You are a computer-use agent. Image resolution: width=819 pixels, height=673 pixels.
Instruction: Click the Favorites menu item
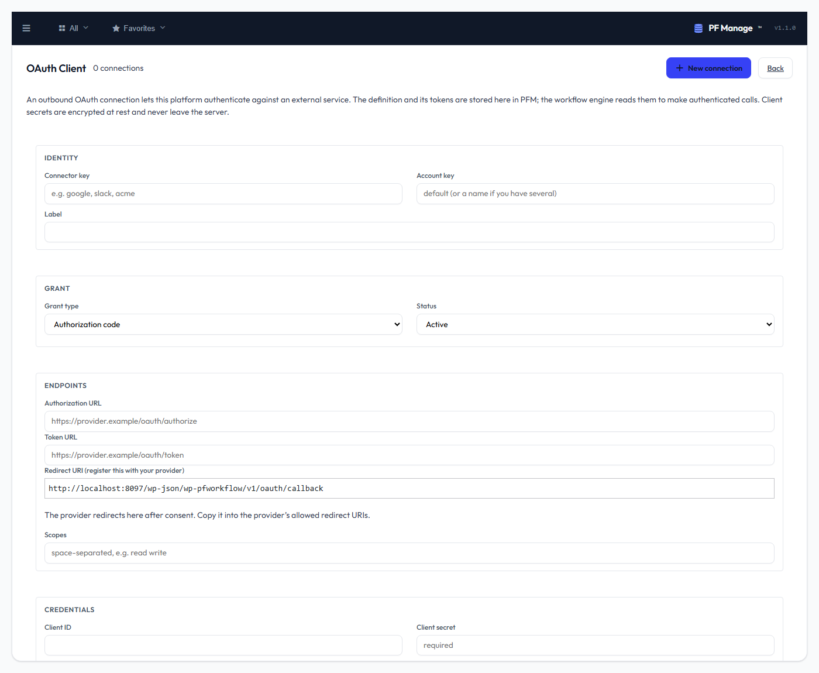[139, 28]
